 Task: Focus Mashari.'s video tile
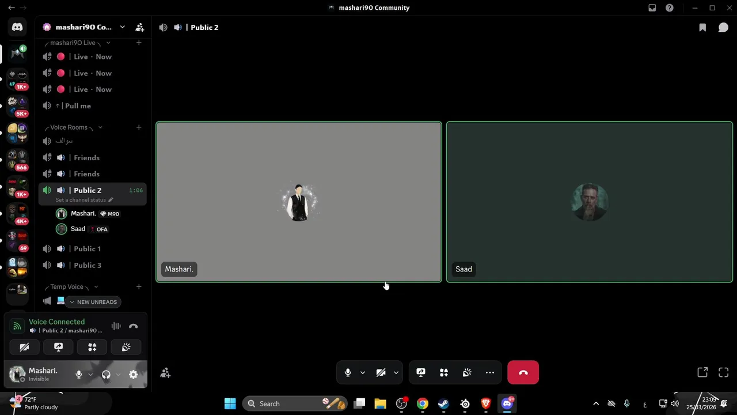(299, 202)
